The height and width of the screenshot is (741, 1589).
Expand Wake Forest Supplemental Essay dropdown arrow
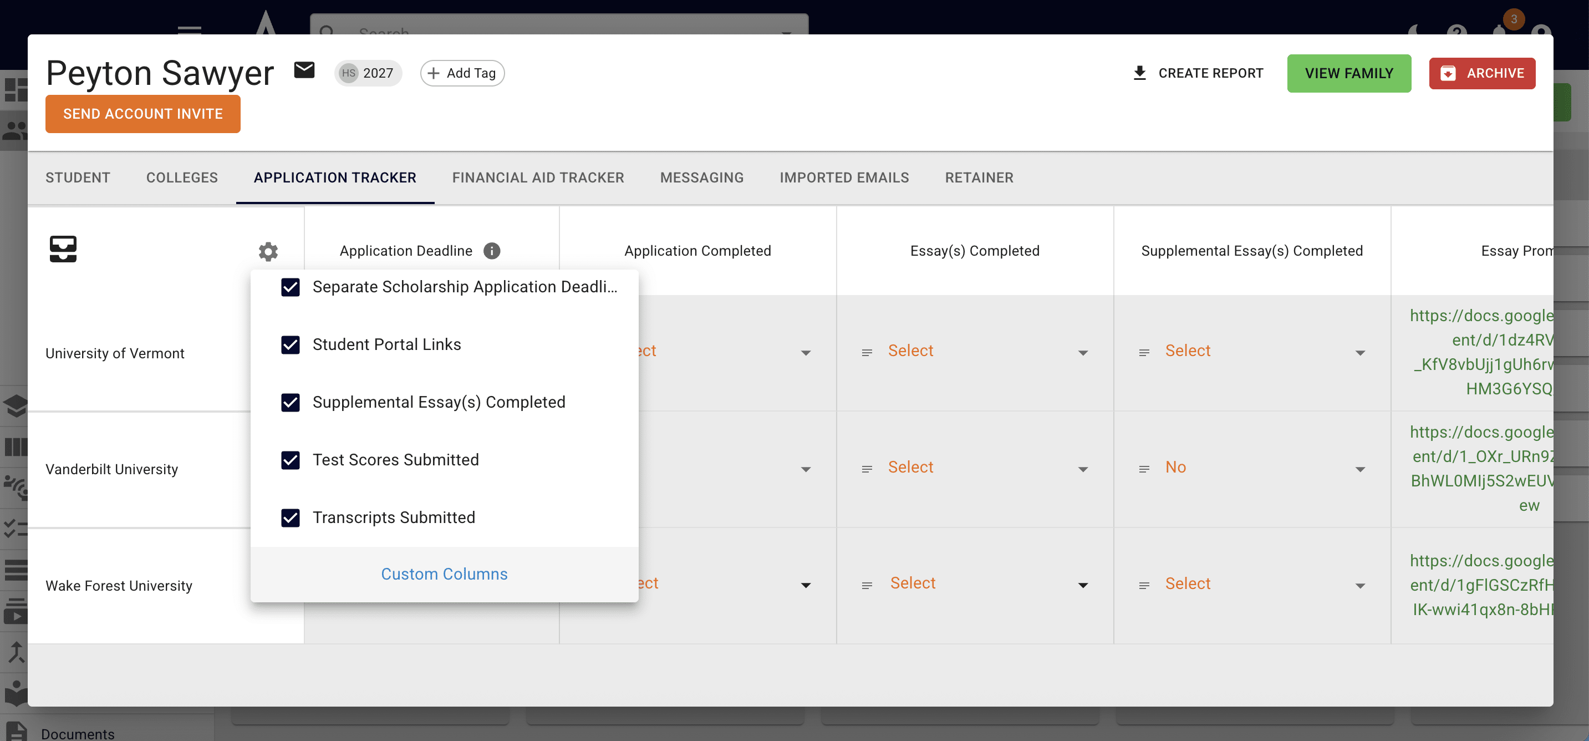(x=1359, y=586)
